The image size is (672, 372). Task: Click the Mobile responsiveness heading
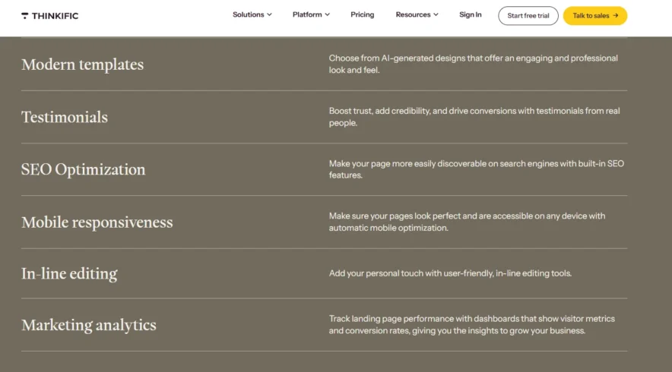97,222
